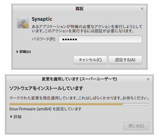Click the bold Synaptic heading
The height and width of the screenshot is (138, 159).
click(42, 19)
